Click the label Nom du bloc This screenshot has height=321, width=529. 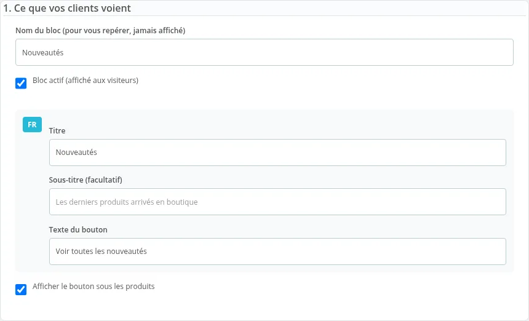(100, 31)
